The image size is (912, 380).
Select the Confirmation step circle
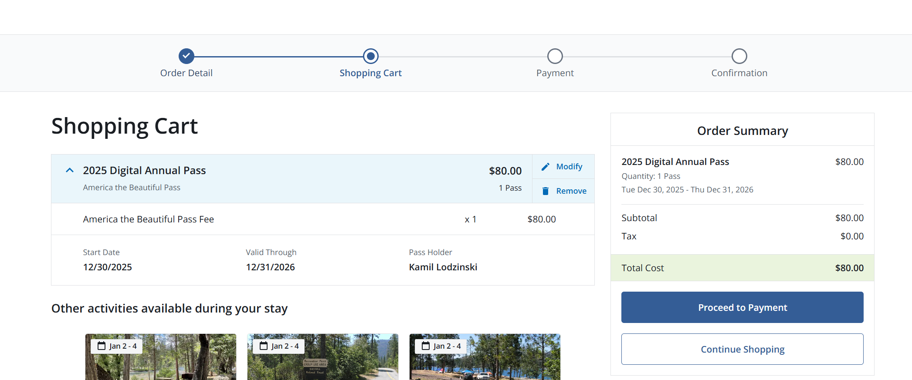[739, 56]
